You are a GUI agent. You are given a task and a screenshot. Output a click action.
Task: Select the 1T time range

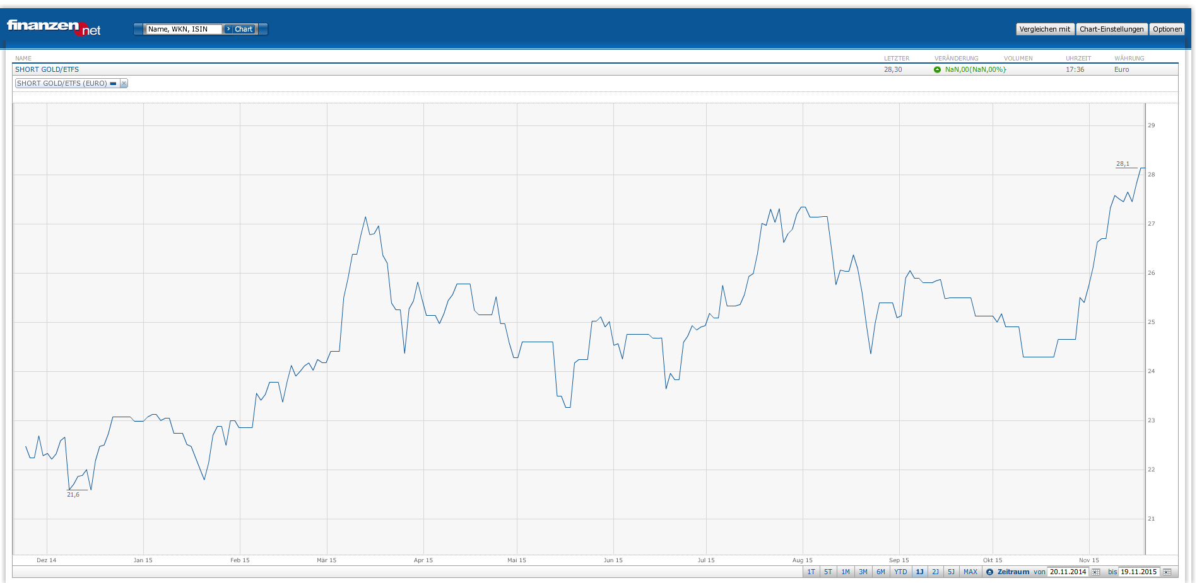coord(811,572)
